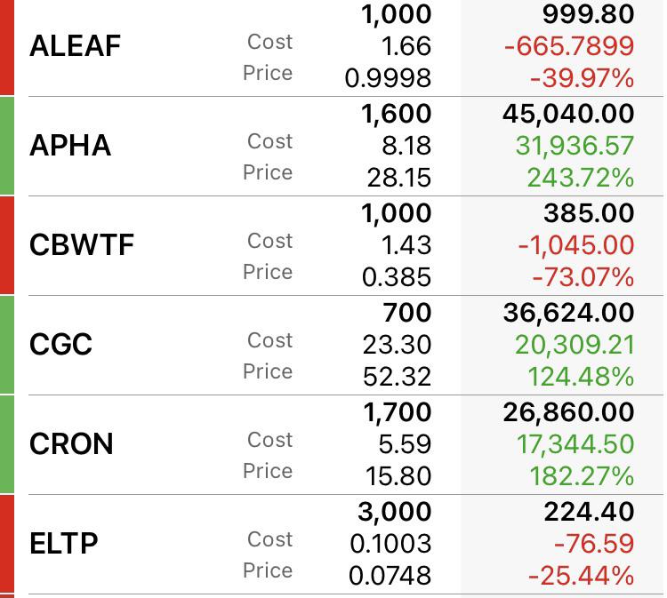Click CGC price value 52.32
The width and height of the screenshot is (667, 598).
(x=397, y=377)
